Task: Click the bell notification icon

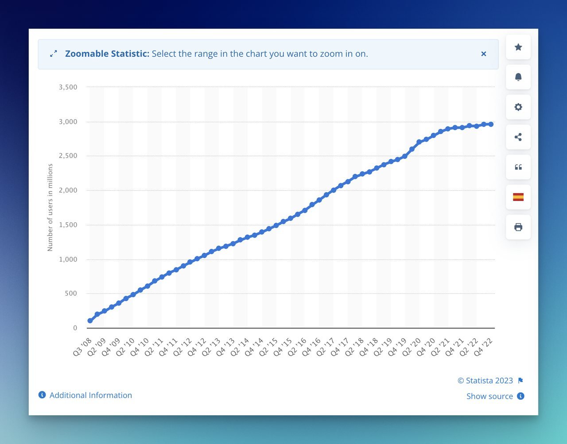Action: point(518,77)
